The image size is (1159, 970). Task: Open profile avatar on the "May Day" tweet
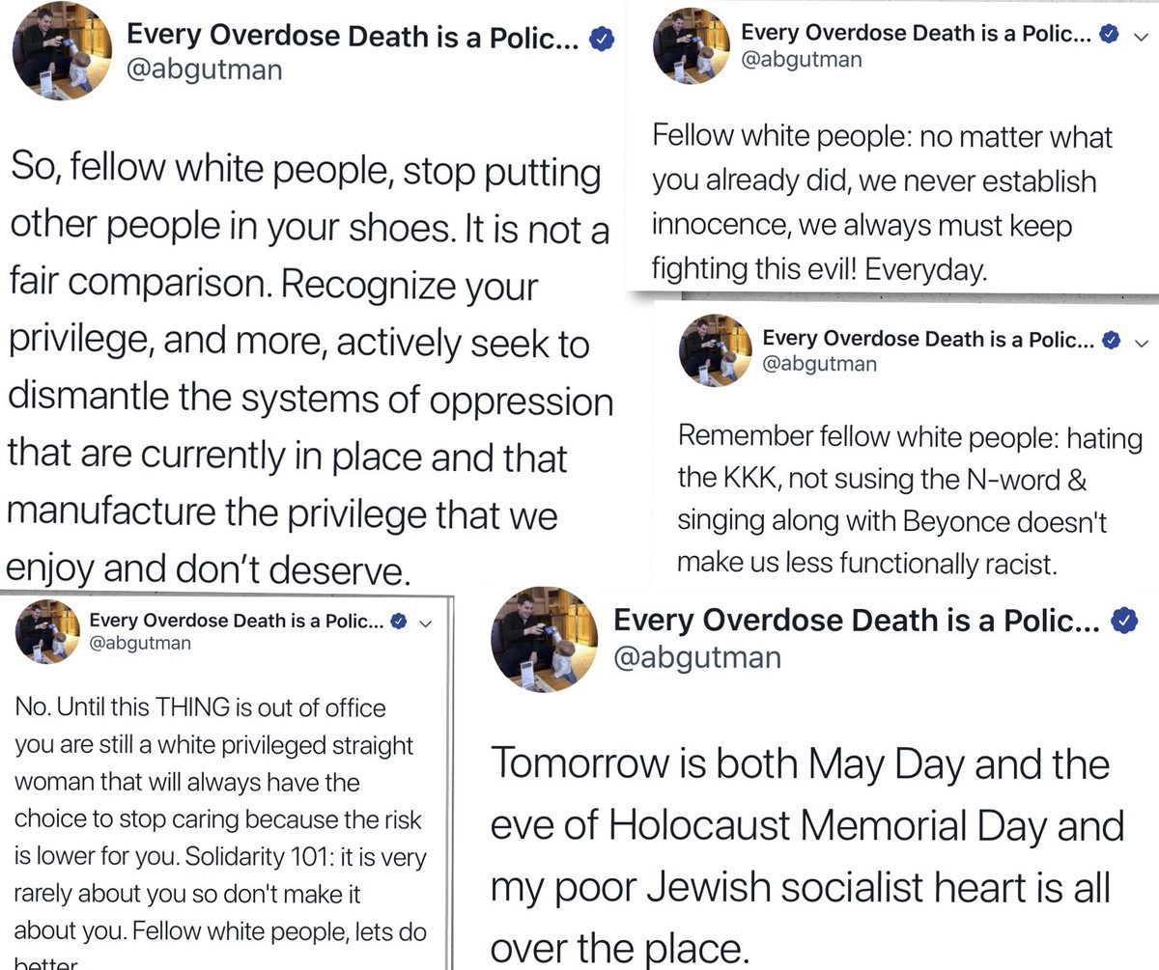point(539,644)
